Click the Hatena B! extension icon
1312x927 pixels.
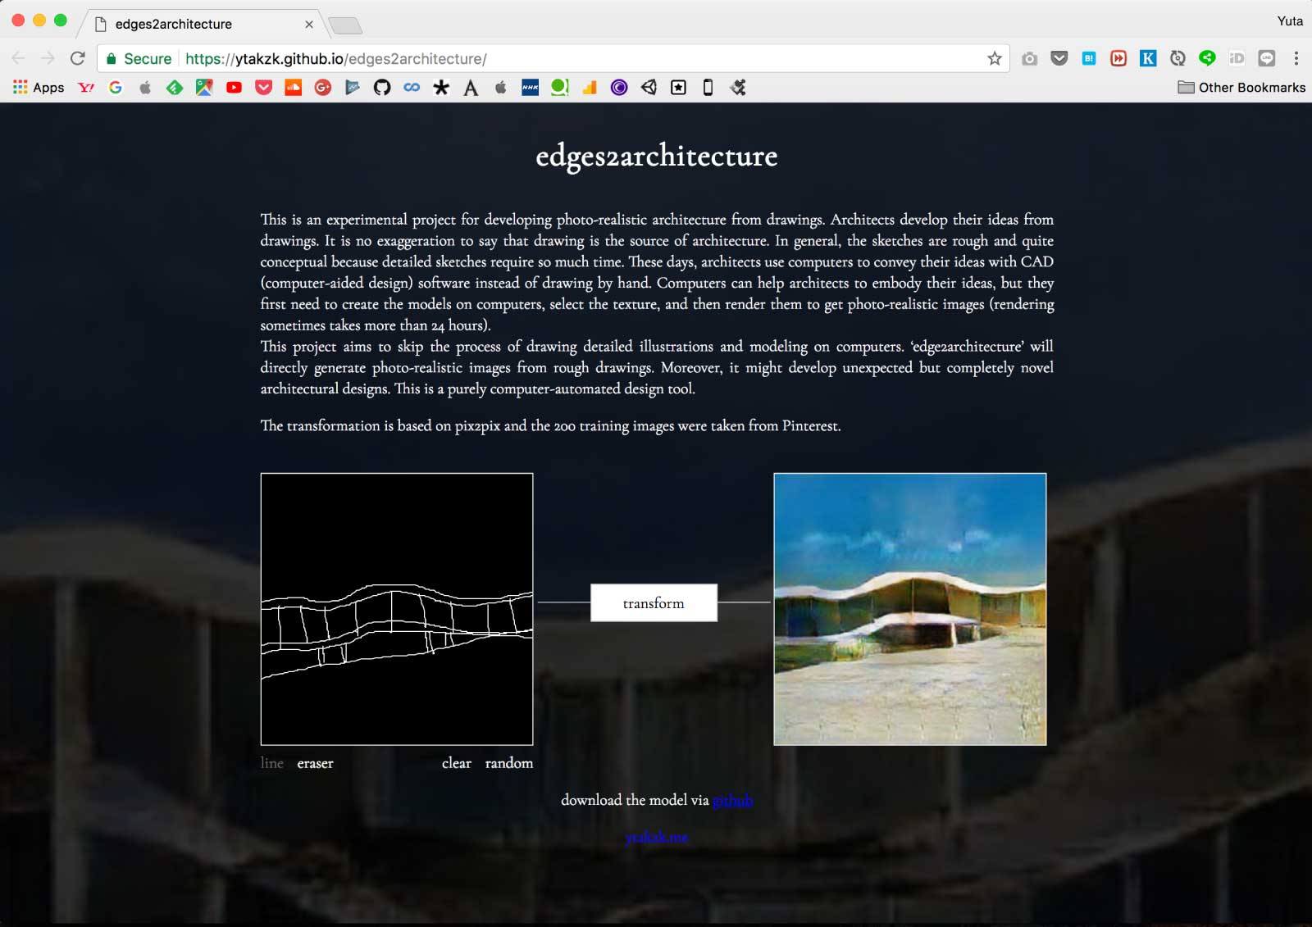(x=1089, y=58)
